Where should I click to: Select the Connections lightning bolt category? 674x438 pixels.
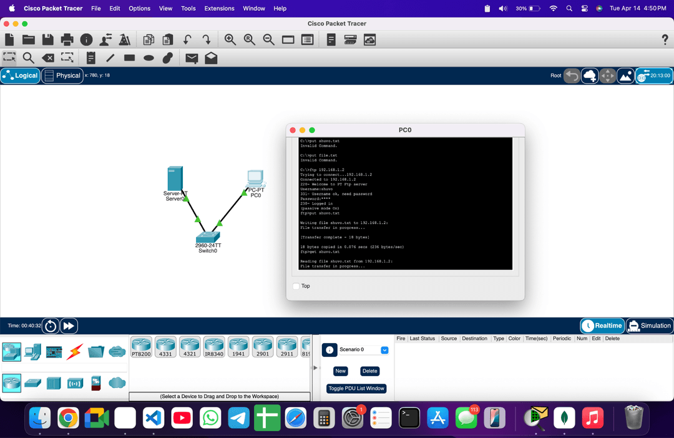pyautogui.click(x=74, y=352)
